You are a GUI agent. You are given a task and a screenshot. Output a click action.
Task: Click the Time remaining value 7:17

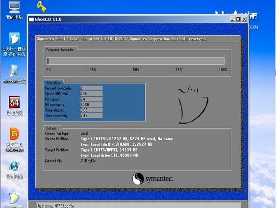coord(91,116)
